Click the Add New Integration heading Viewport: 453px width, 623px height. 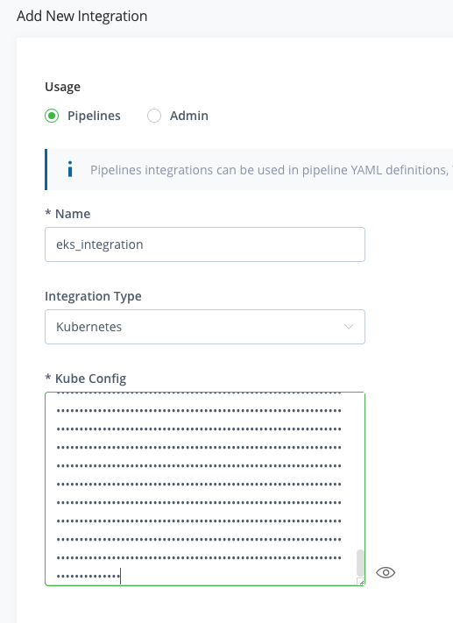pyautogui.click(x=81, y=17)
